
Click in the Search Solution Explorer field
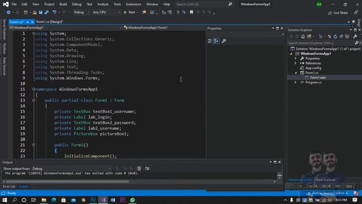tap(322, 43)
